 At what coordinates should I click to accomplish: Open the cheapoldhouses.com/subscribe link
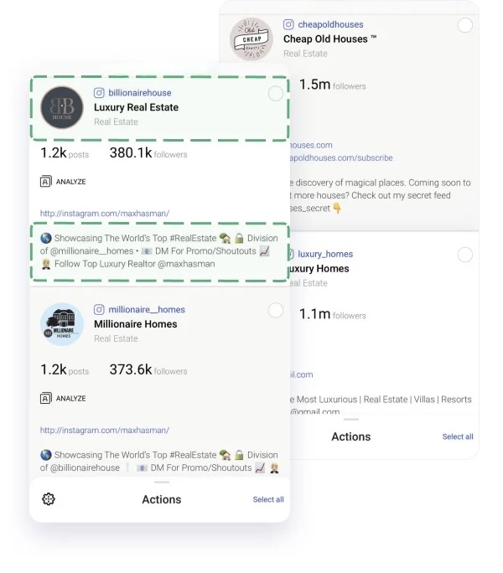coord(340,158)
